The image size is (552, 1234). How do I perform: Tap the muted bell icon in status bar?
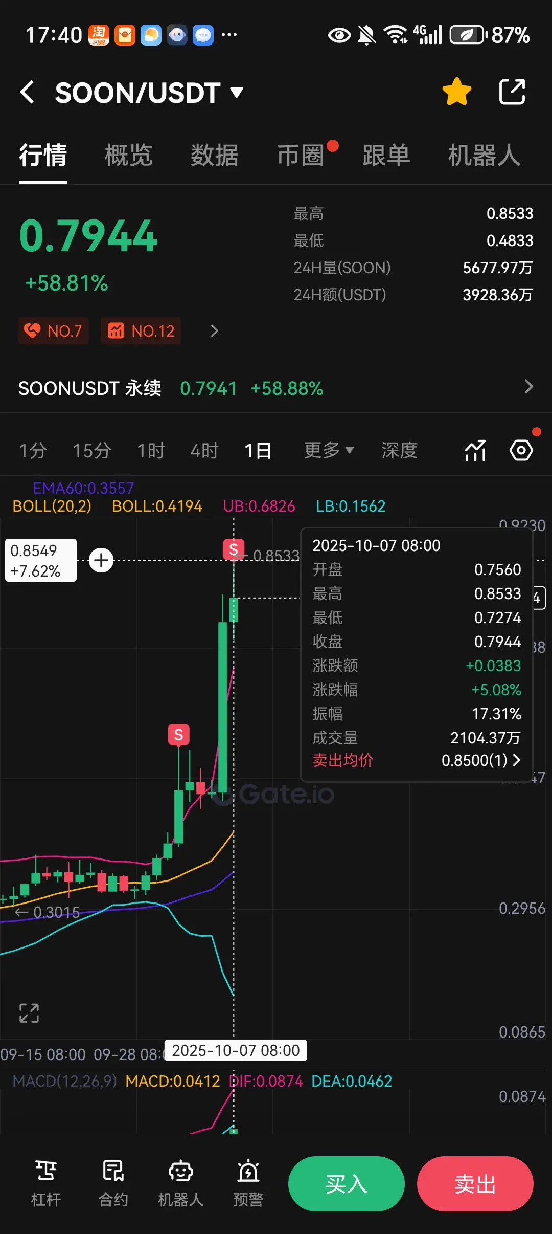pos(366,35)
